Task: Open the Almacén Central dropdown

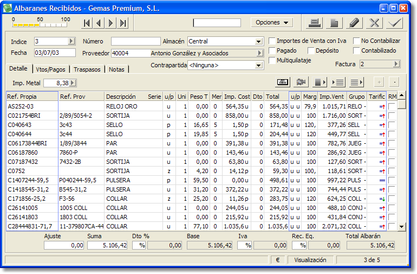Action: pos(258,42)
